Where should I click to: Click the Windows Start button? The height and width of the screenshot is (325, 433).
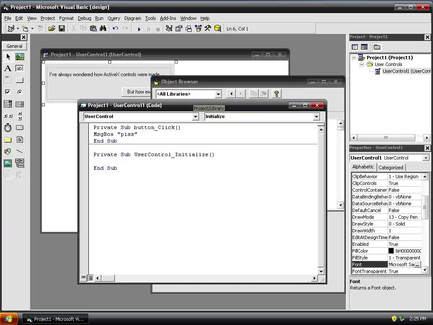tap(9, 319)
